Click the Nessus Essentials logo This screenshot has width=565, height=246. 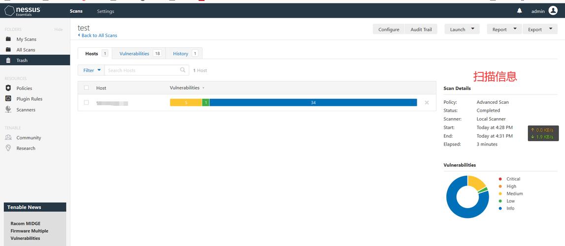pyautogui.click(x=22, y=11)
